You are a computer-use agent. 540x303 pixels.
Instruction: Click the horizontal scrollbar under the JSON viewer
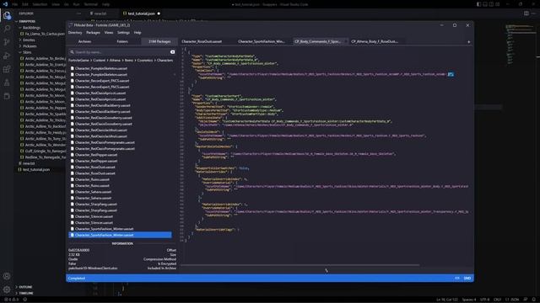tap(300, 265)
